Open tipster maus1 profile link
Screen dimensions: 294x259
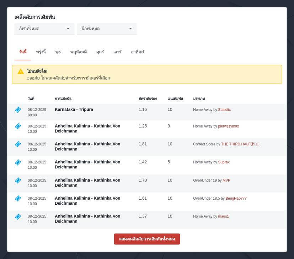pyautogui.click(x=223, y=216)
